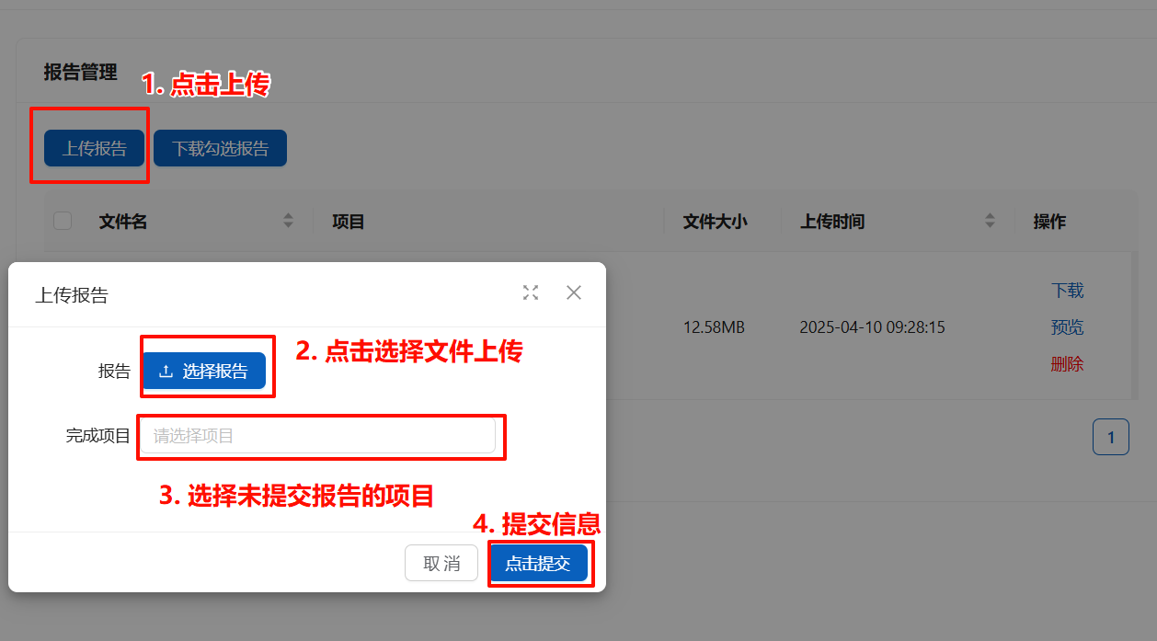Toggle the select-all checkbox in table header
1157x641 pixels.
tap(63, 221)
